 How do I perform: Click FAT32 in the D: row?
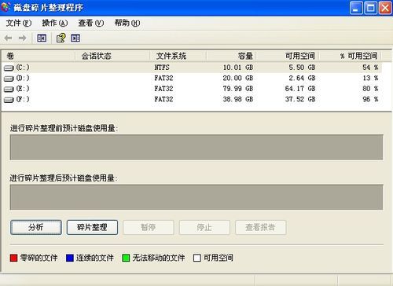click(x=163, y=78)
